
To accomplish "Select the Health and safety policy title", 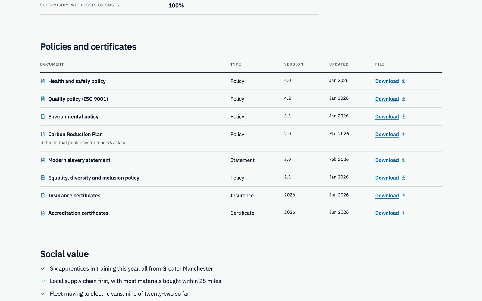I will pos(77,81).
